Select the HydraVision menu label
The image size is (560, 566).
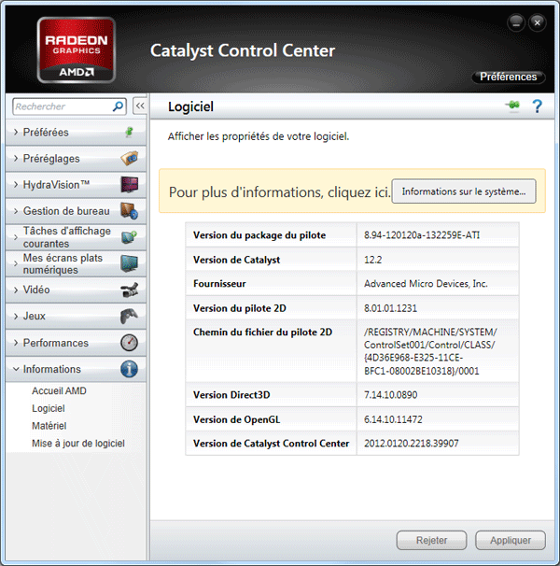click(56, 185)
